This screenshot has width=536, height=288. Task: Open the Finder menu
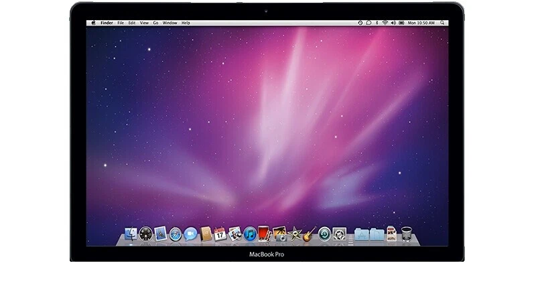(107, 23)
